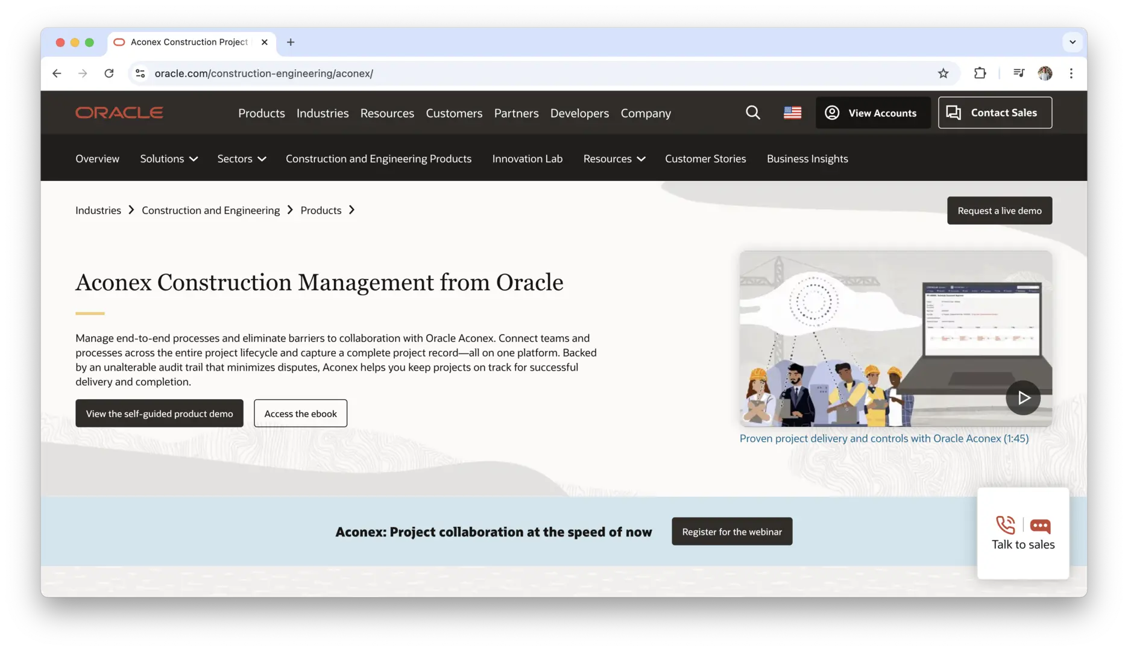
Task: Open the tab search dropdown arrow
Action: tap(1072, 42)
